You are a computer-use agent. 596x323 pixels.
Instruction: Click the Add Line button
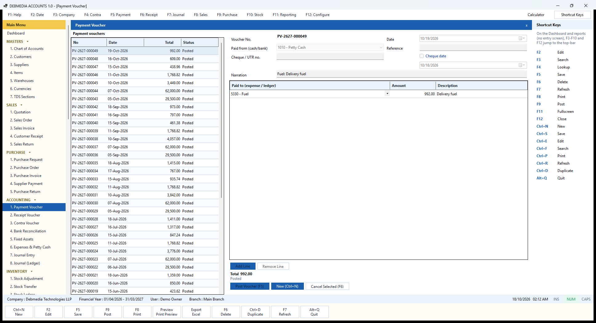(x=243, y=266)
